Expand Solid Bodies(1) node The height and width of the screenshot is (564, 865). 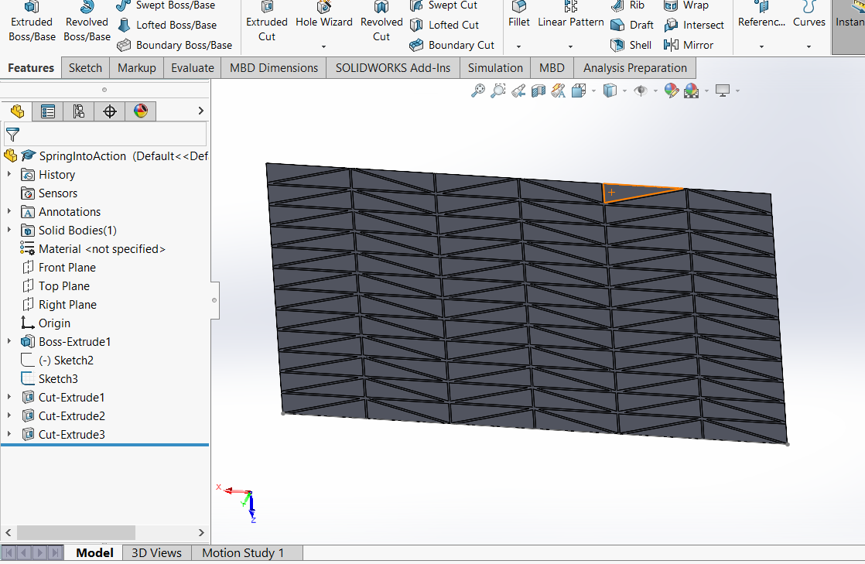[x=9, y=230]
